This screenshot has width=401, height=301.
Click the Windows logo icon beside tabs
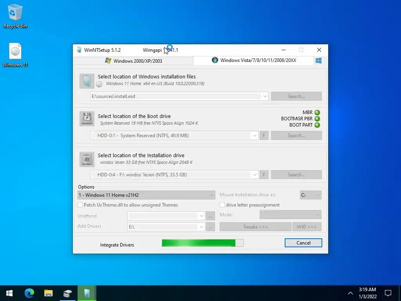pyautogui.click(x=318, y=61)
